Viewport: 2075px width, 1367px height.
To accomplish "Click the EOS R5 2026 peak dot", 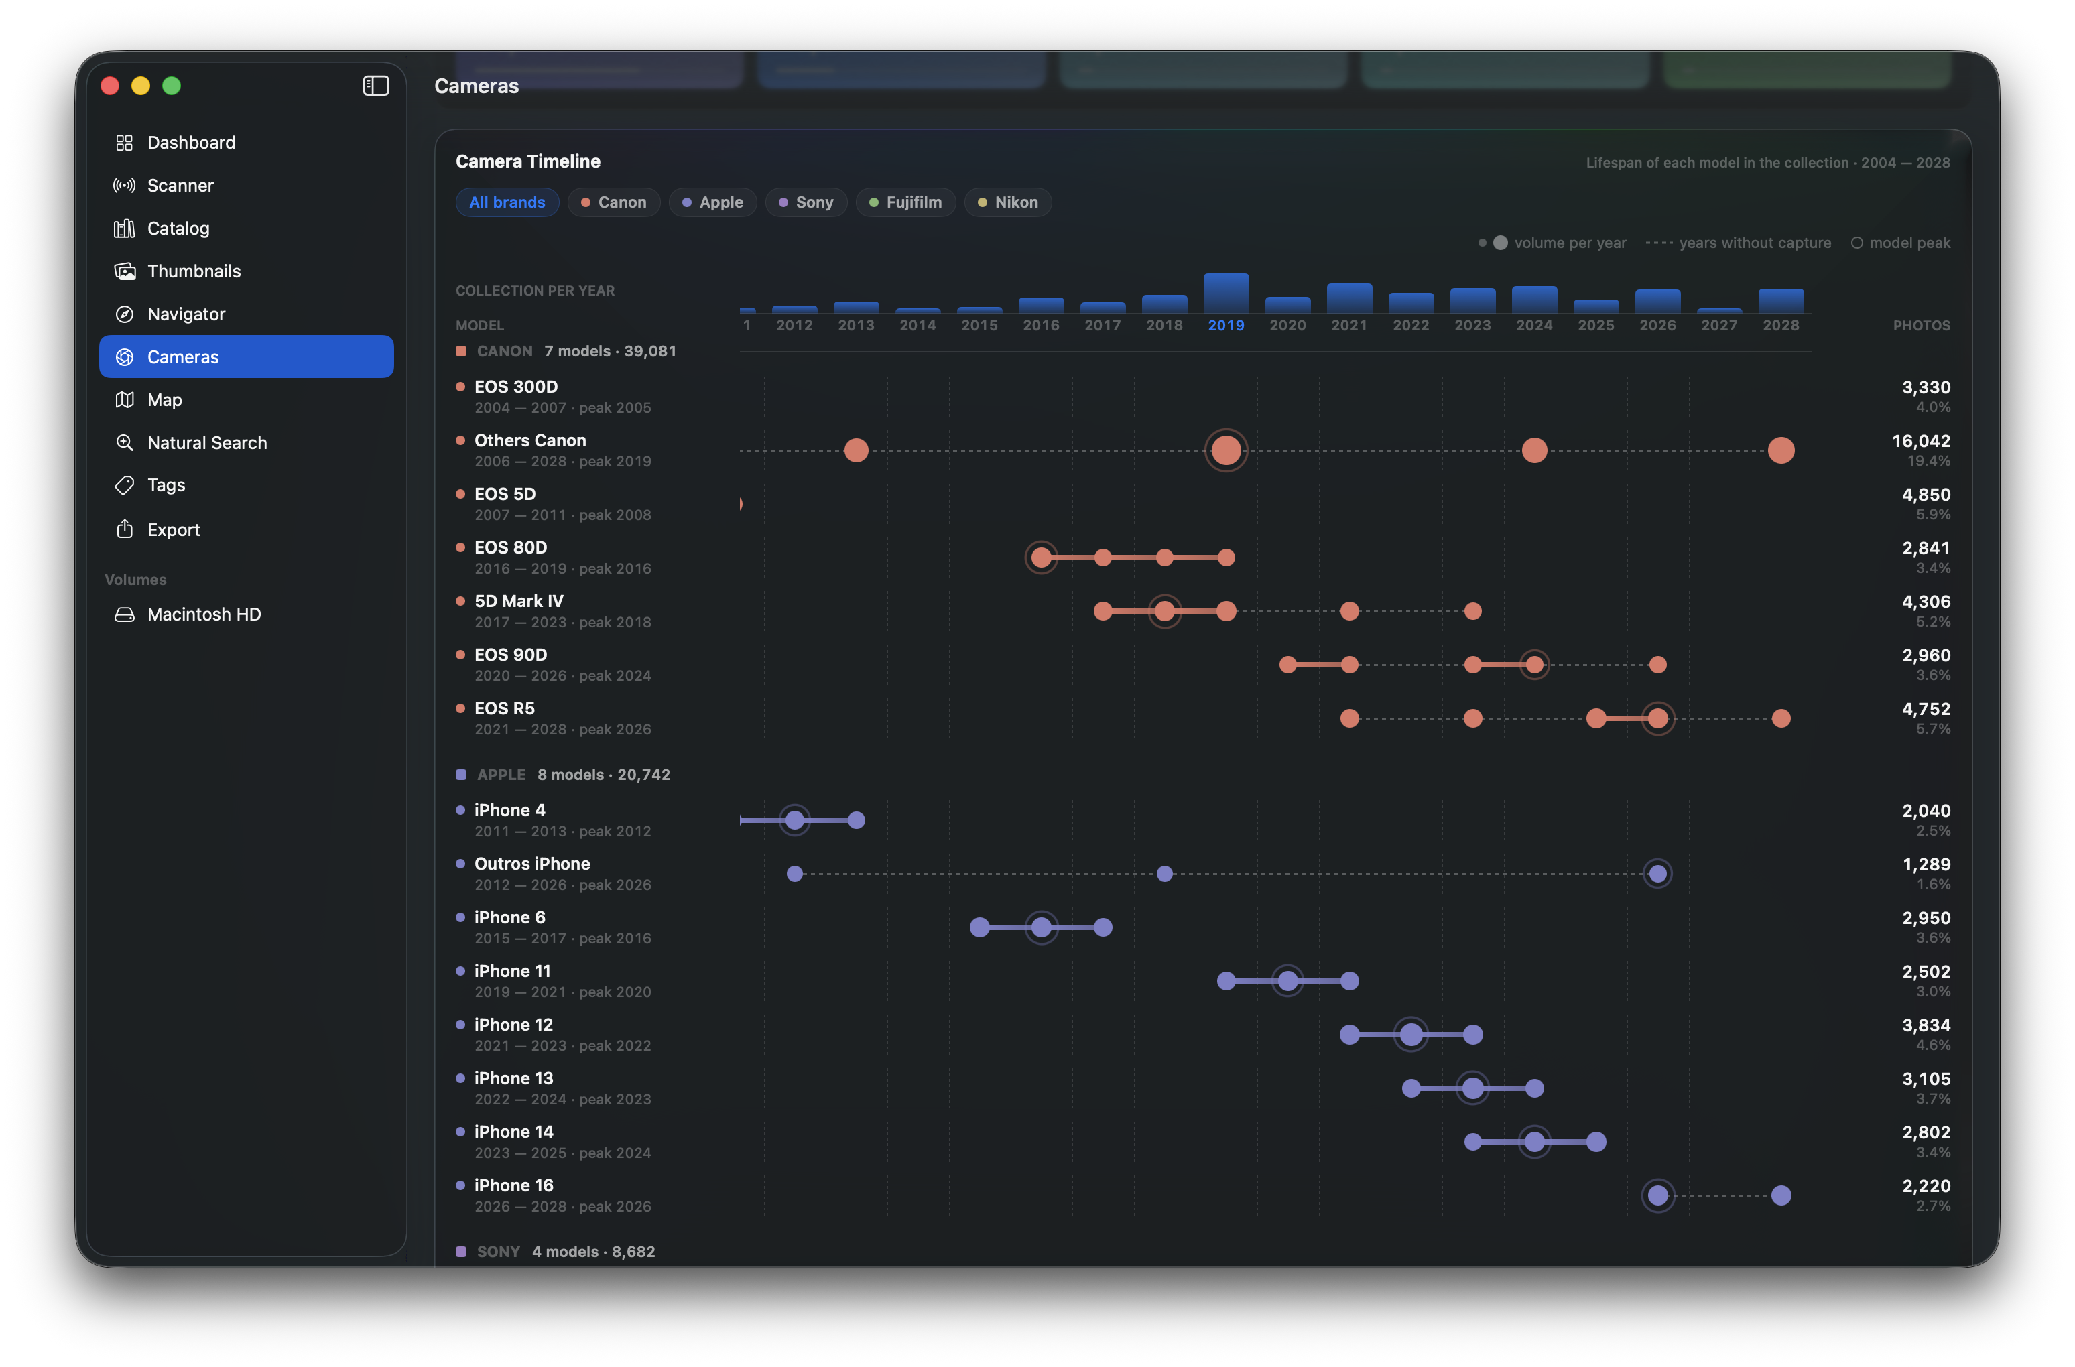I will pos(1657,718).
